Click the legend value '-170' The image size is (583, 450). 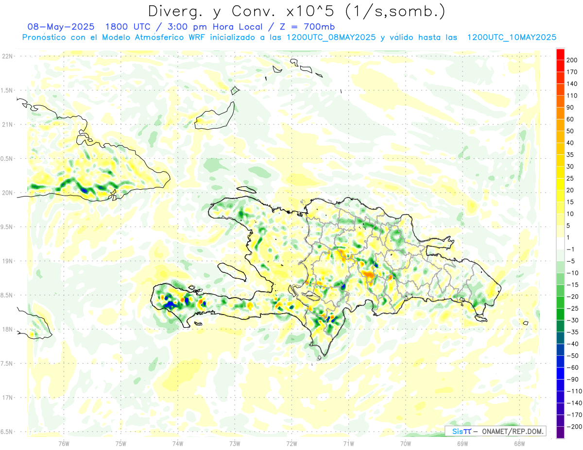pos(575,415)
